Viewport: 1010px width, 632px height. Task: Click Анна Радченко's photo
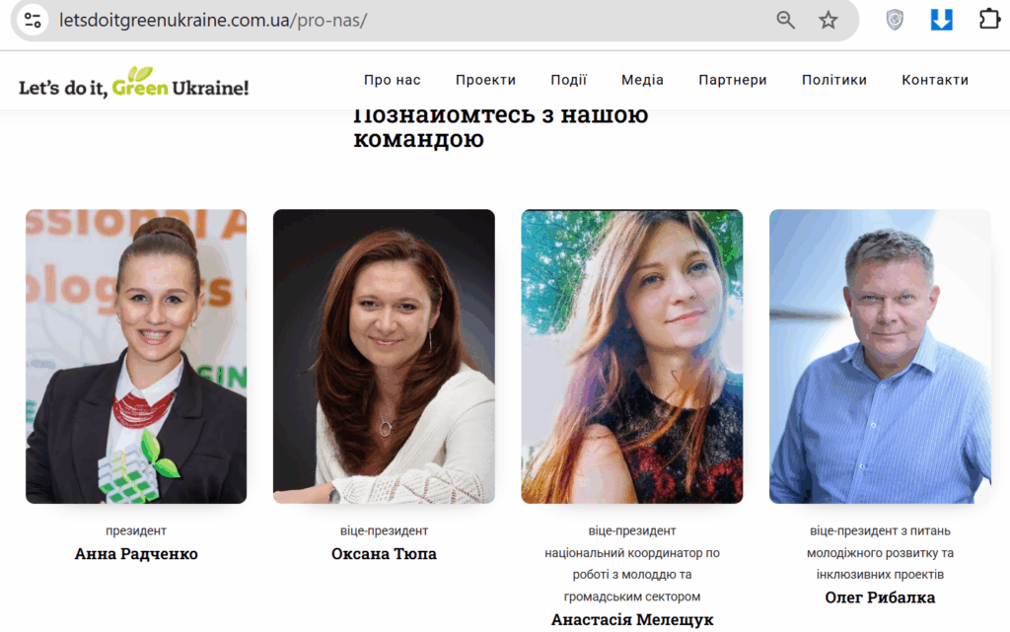coord(136,356)
